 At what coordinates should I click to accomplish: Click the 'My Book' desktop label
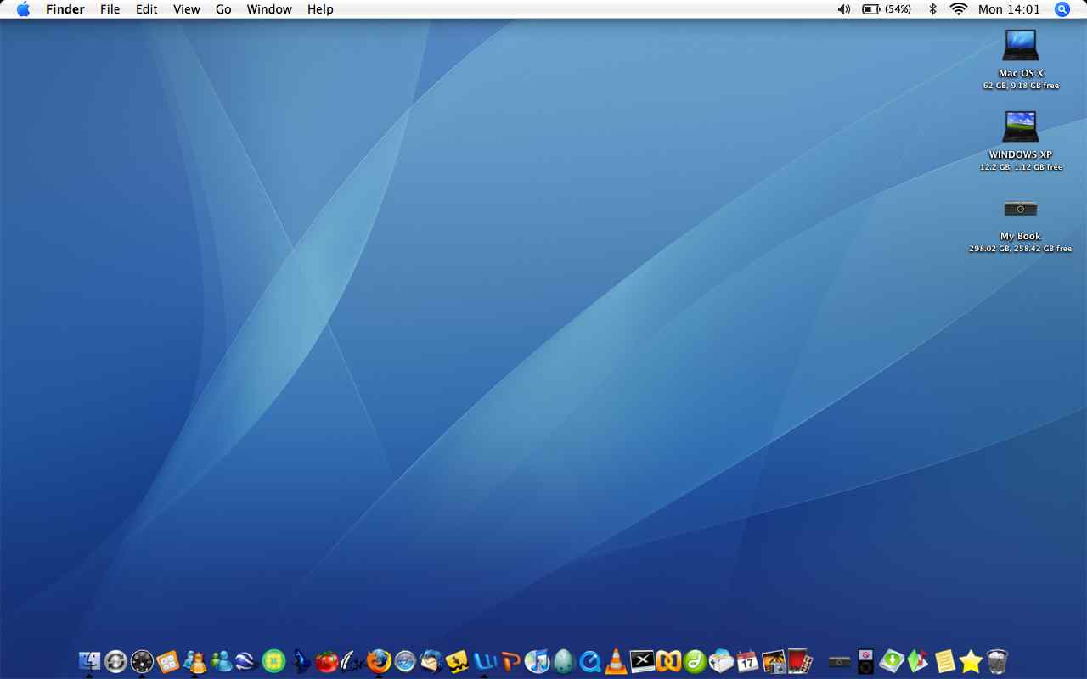tap(1021, 237)
